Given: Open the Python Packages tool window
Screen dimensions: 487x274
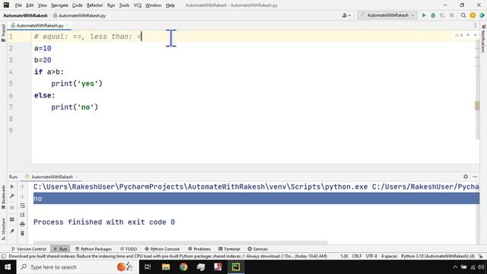Looking at the screenshot, I should 93,249.
